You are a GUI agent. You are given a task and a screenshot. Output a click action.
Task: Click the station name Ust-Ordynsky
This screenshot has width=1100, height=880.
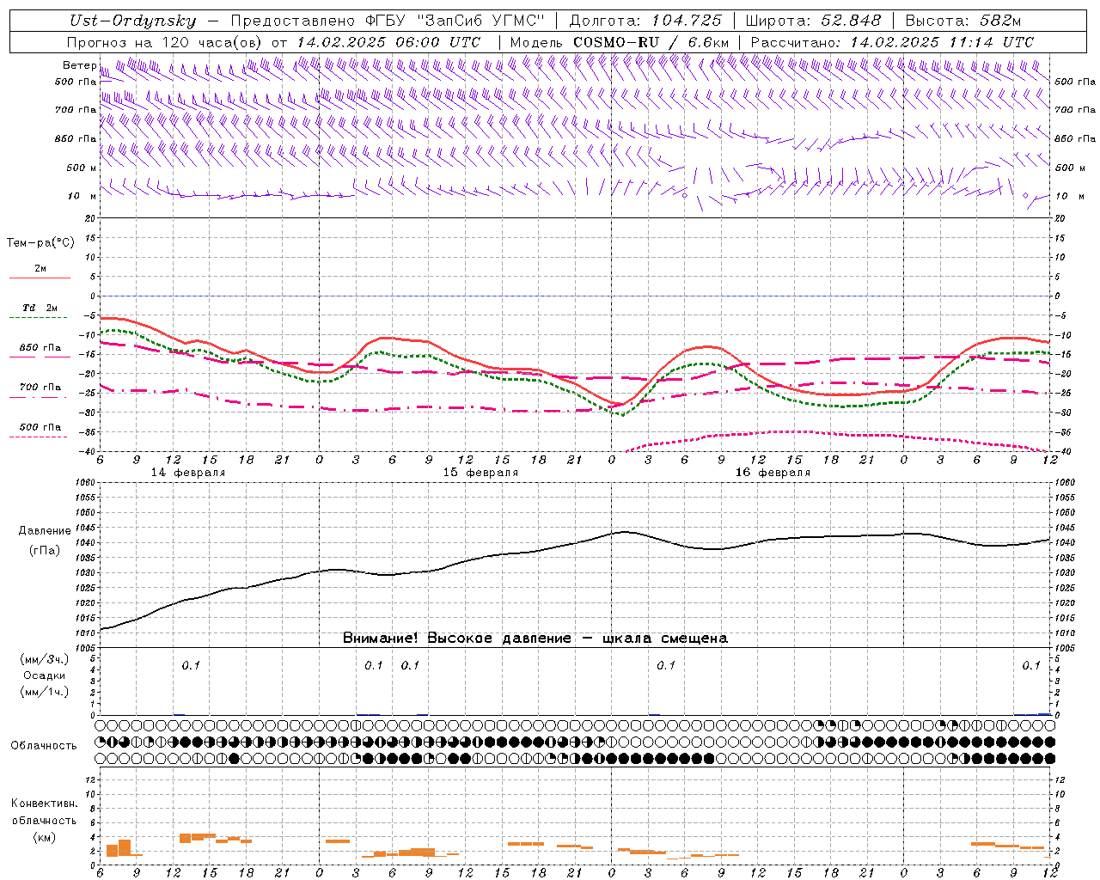[133, 21]
